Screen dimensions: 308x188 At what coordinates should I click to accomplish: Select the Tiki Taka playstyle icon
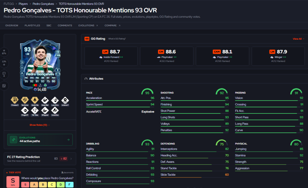[x=35, y=110]
